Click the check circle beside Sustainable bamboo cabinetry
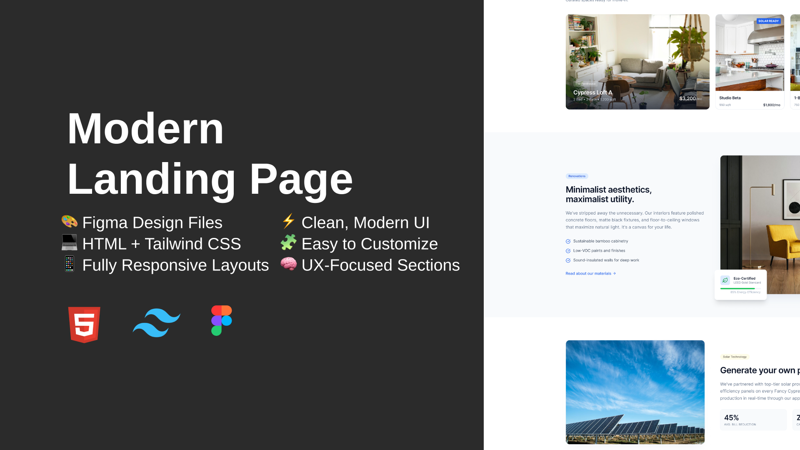Screen dimensions: 800x450 (x=568, y=242)
